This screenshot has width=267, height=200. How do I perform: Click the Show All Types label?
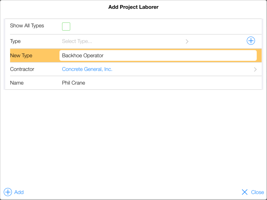[x=27, y=26]
